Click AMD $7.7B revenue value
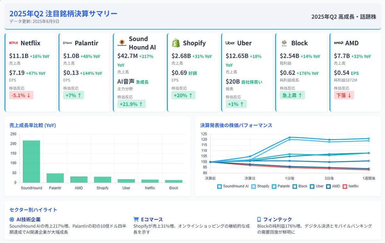This screenshot has height=243, width=385. coord(342,56)
